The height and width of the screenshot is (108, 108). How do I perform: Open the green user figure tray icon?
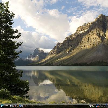point(93,106)
